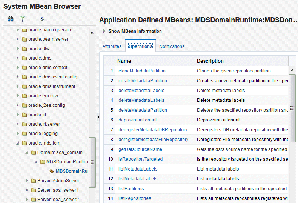This screenshot has height=203, width=298.
Task: Select the oracle.dms.instrument tree item
Action: [x=52, y=86]
